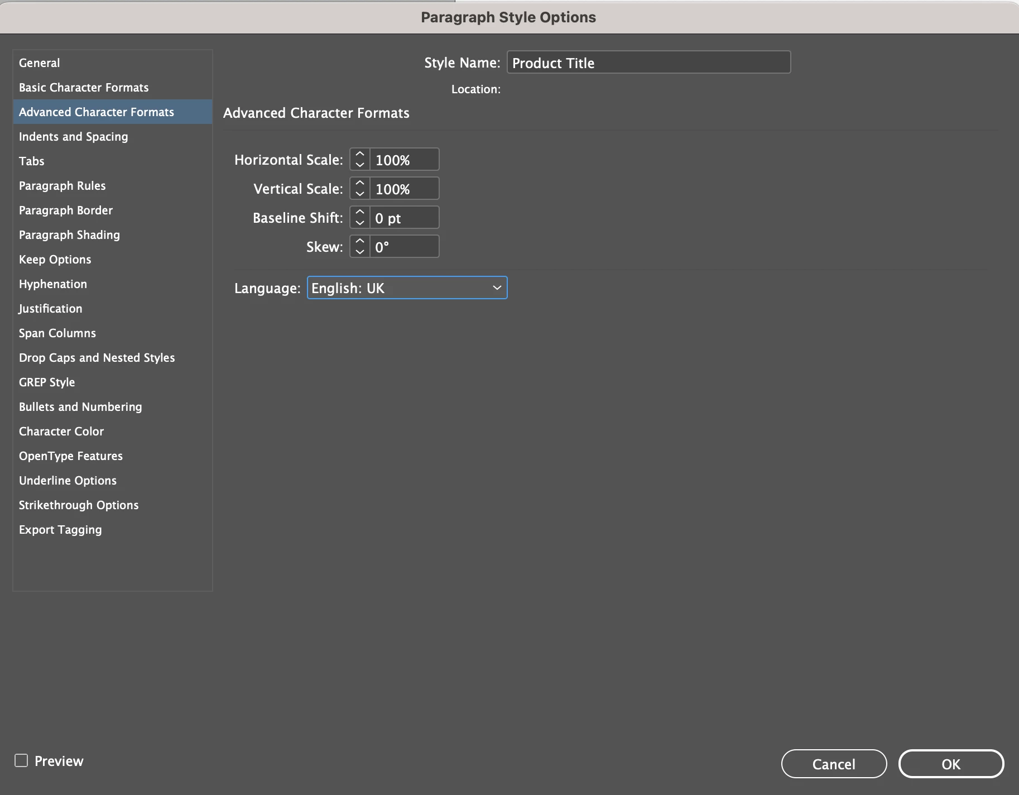Cancel the Paragraph Style Options dialog
Image resolution: width=1019 pixels, height=795 pixels.
[834, 764]
